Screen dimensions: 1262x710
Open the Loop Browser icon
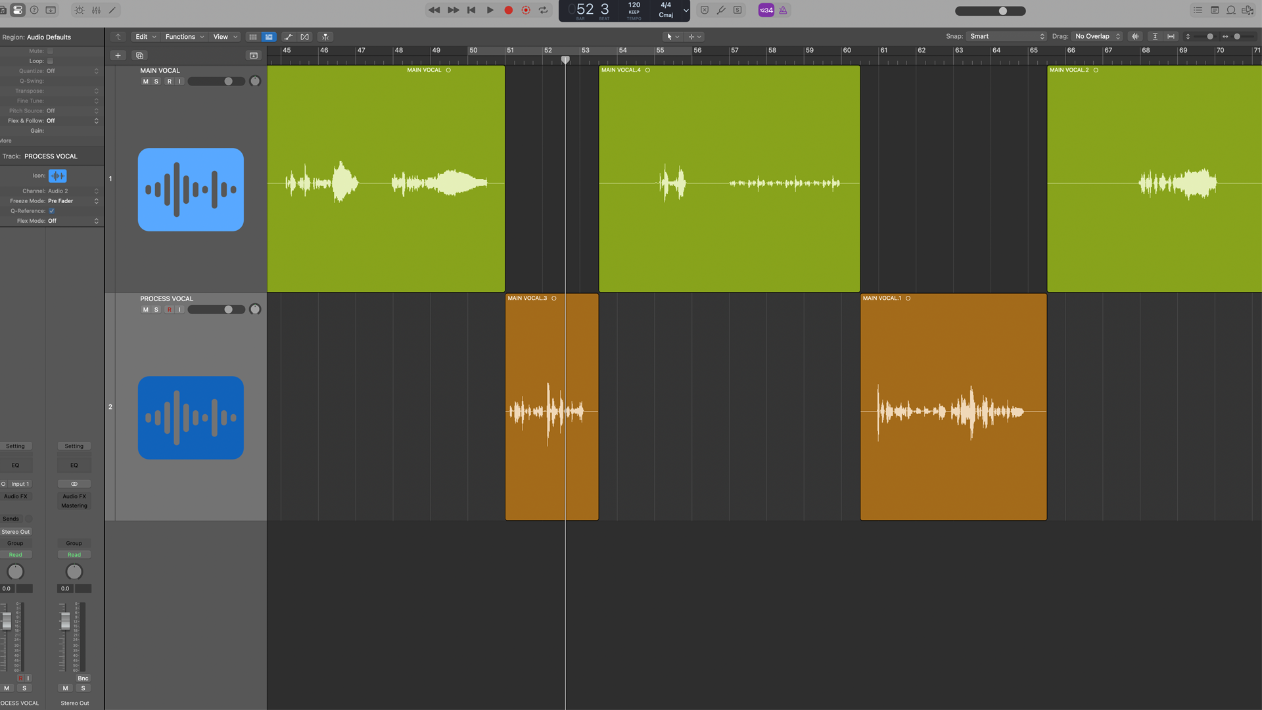(x=1231, y=10)
